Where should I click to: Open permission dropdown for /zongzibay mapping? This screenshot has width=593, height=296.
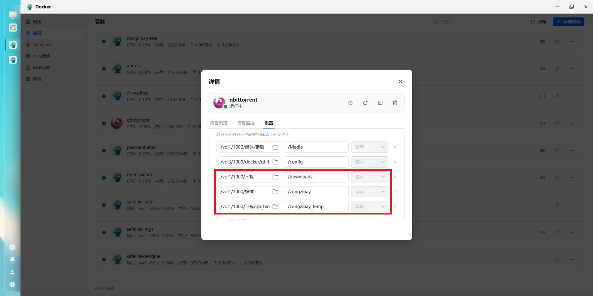(370, 192)
